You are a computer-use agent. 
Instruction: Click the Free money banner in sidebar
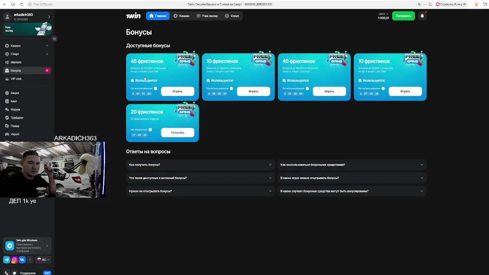28,29
